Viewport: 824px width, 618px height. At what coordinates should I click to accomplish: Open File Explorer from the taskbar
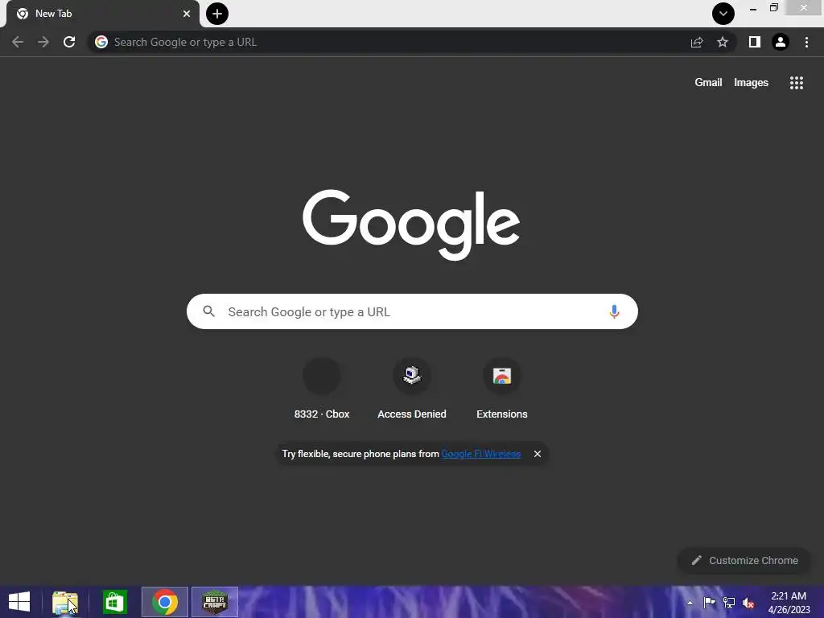tap(65, 602)
